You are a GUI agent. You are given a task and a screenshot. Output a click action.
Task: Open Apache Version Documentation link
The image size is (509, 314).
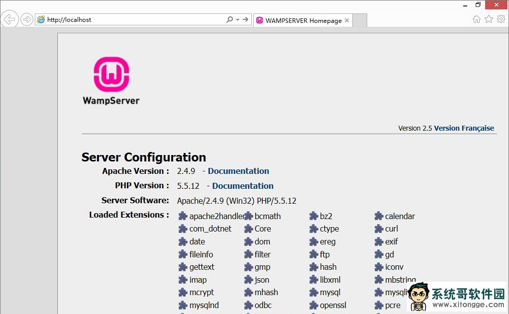point(238,171)
